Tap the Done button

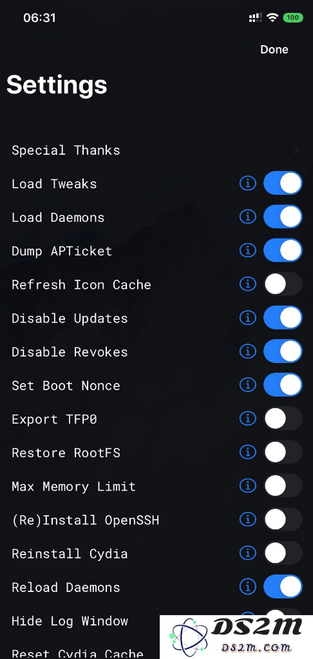pos(274,50)
